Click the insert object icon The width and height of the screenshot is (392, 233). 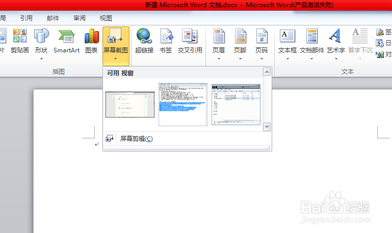pyautogui.click(x=380, y=54)
